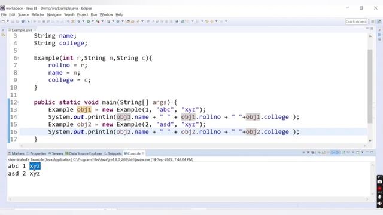Click 'rollno = r;' on line 7
The image size is (383, 215).
pyautogui.click(x=68, y=65)
